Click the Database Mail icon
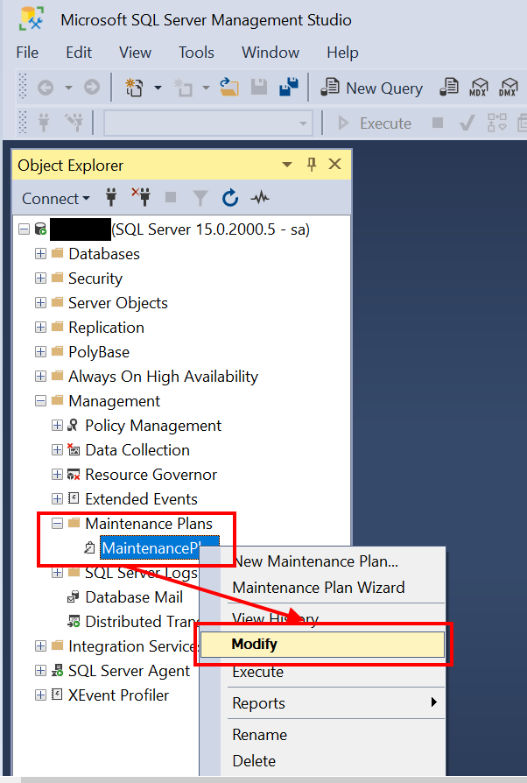Viewport: 527px width, 783px height. [74, 597]
